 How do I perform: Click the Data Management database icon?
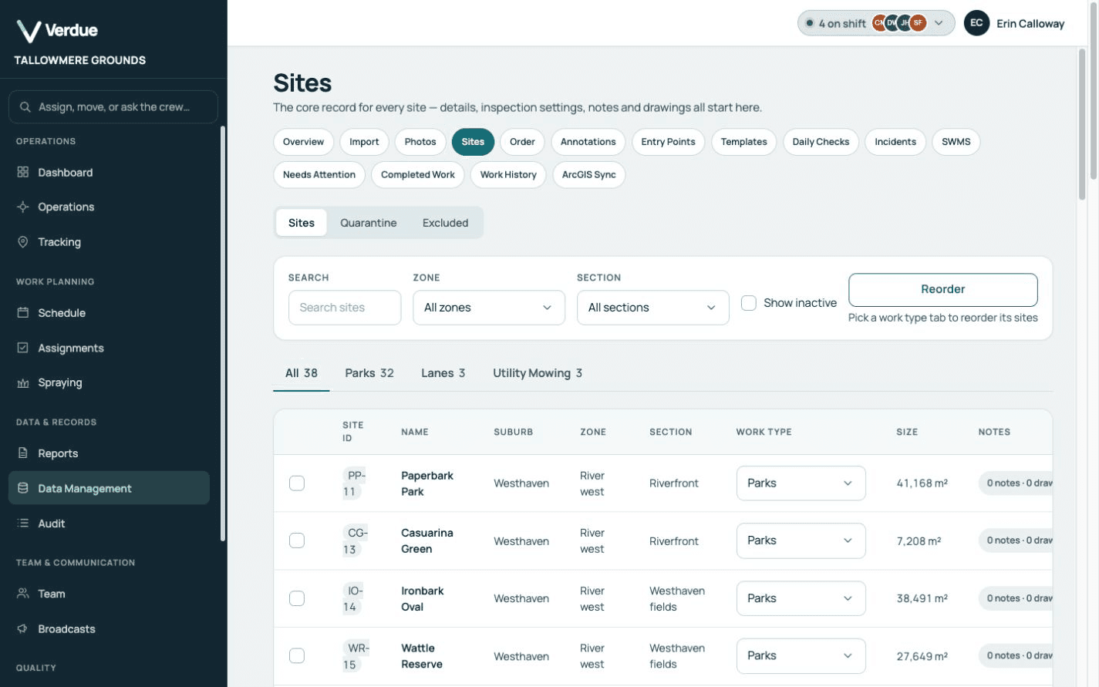pos(23,488)
